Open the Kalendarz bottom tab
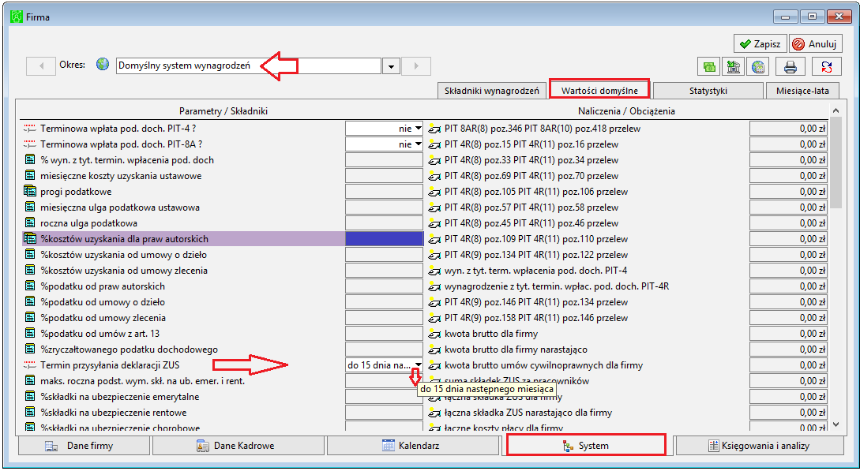Screen dimensions: 860x471 tap(411, 446)
